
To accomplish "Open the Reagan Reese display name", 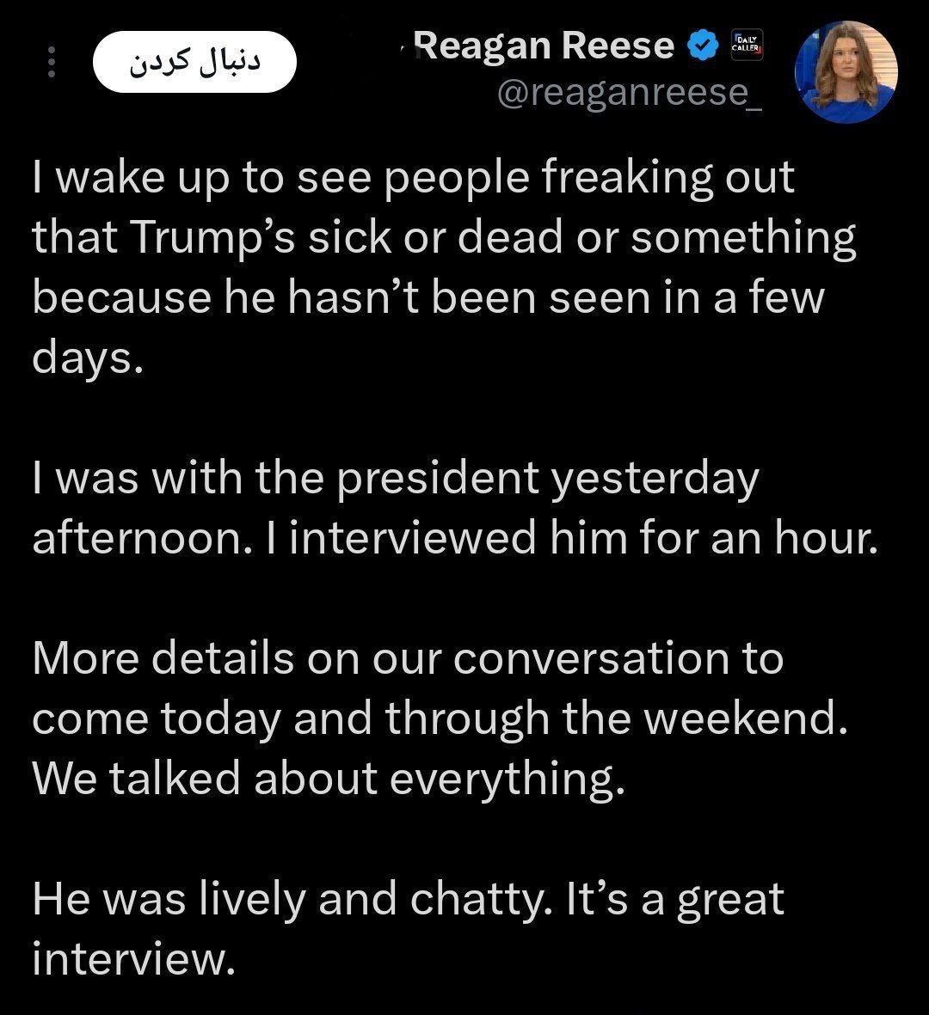I will pos(546,46).
